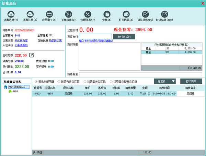The width and height of the screenshot is (206, 156).
Task: Click the 消费退单 toolbar icon
Action: (x=11, y=14)
